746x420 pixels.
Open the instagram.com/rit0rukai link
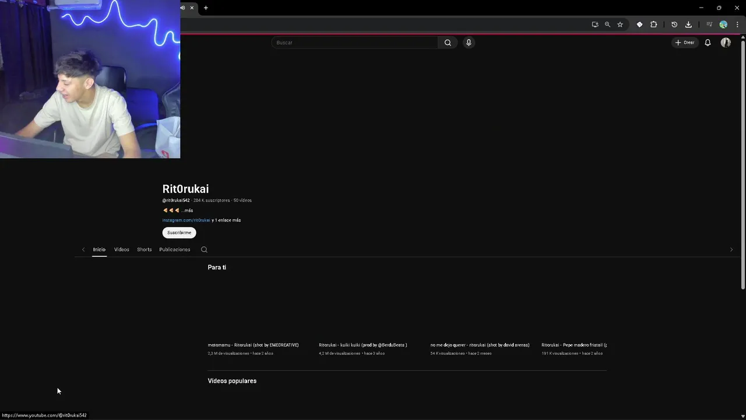pyautogui.click(x=186, y=220)
